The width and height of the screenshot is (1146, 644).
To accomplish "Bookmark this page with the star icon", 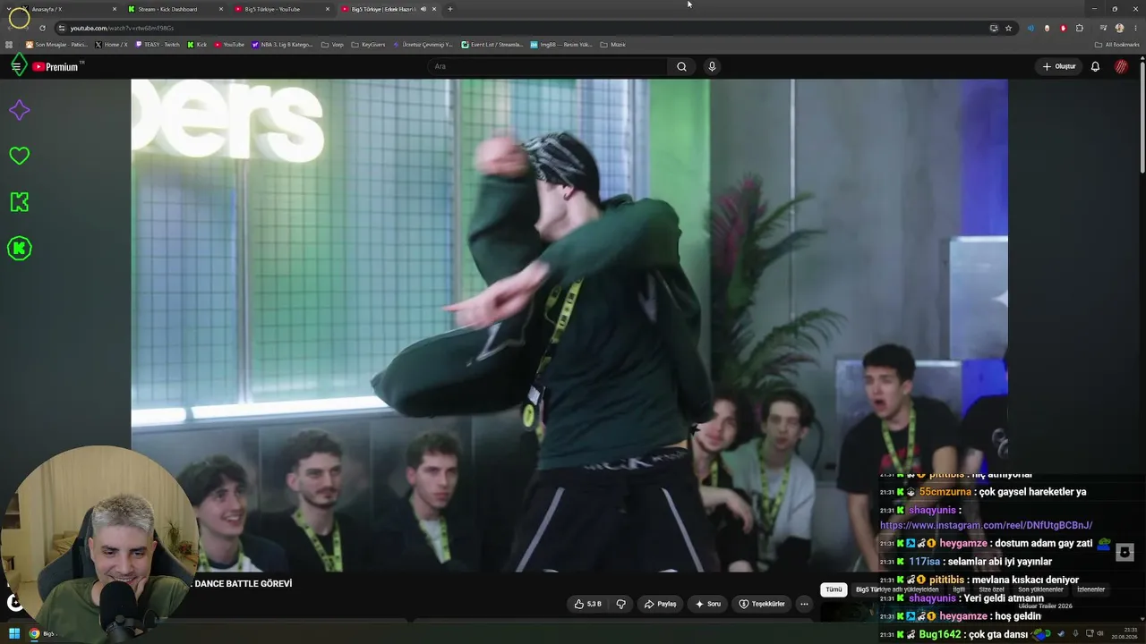I will click(x=1008, y=28).
